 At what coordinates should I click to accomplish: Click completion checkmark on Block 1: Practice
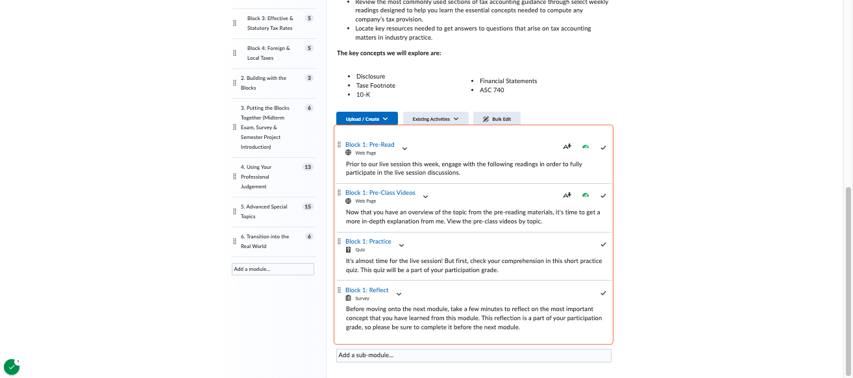(x=603, y=244)
